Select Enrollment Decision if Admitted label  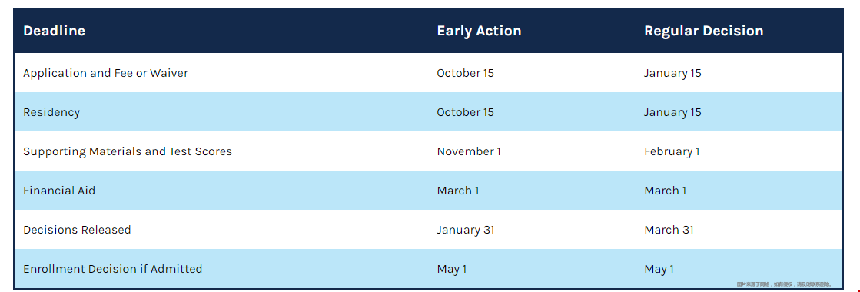(112, 269)
